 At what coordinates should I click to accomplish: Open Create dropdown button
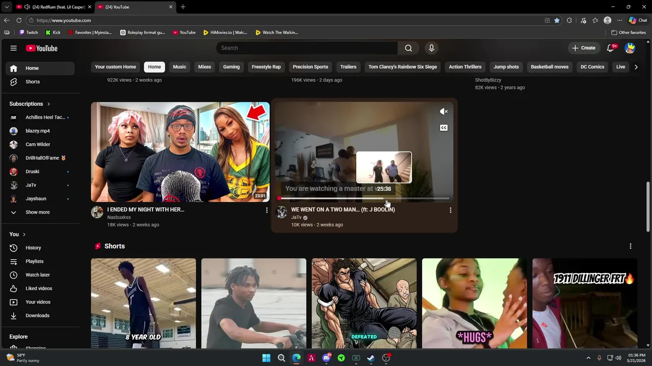[x=583, y=48]
